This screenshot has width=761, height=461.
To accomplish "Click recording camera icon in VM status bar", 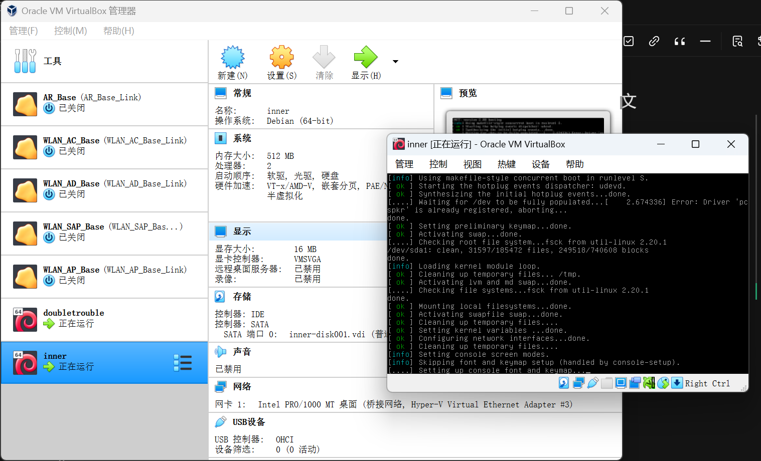I will pyautogui.click(x=635, y=383).
